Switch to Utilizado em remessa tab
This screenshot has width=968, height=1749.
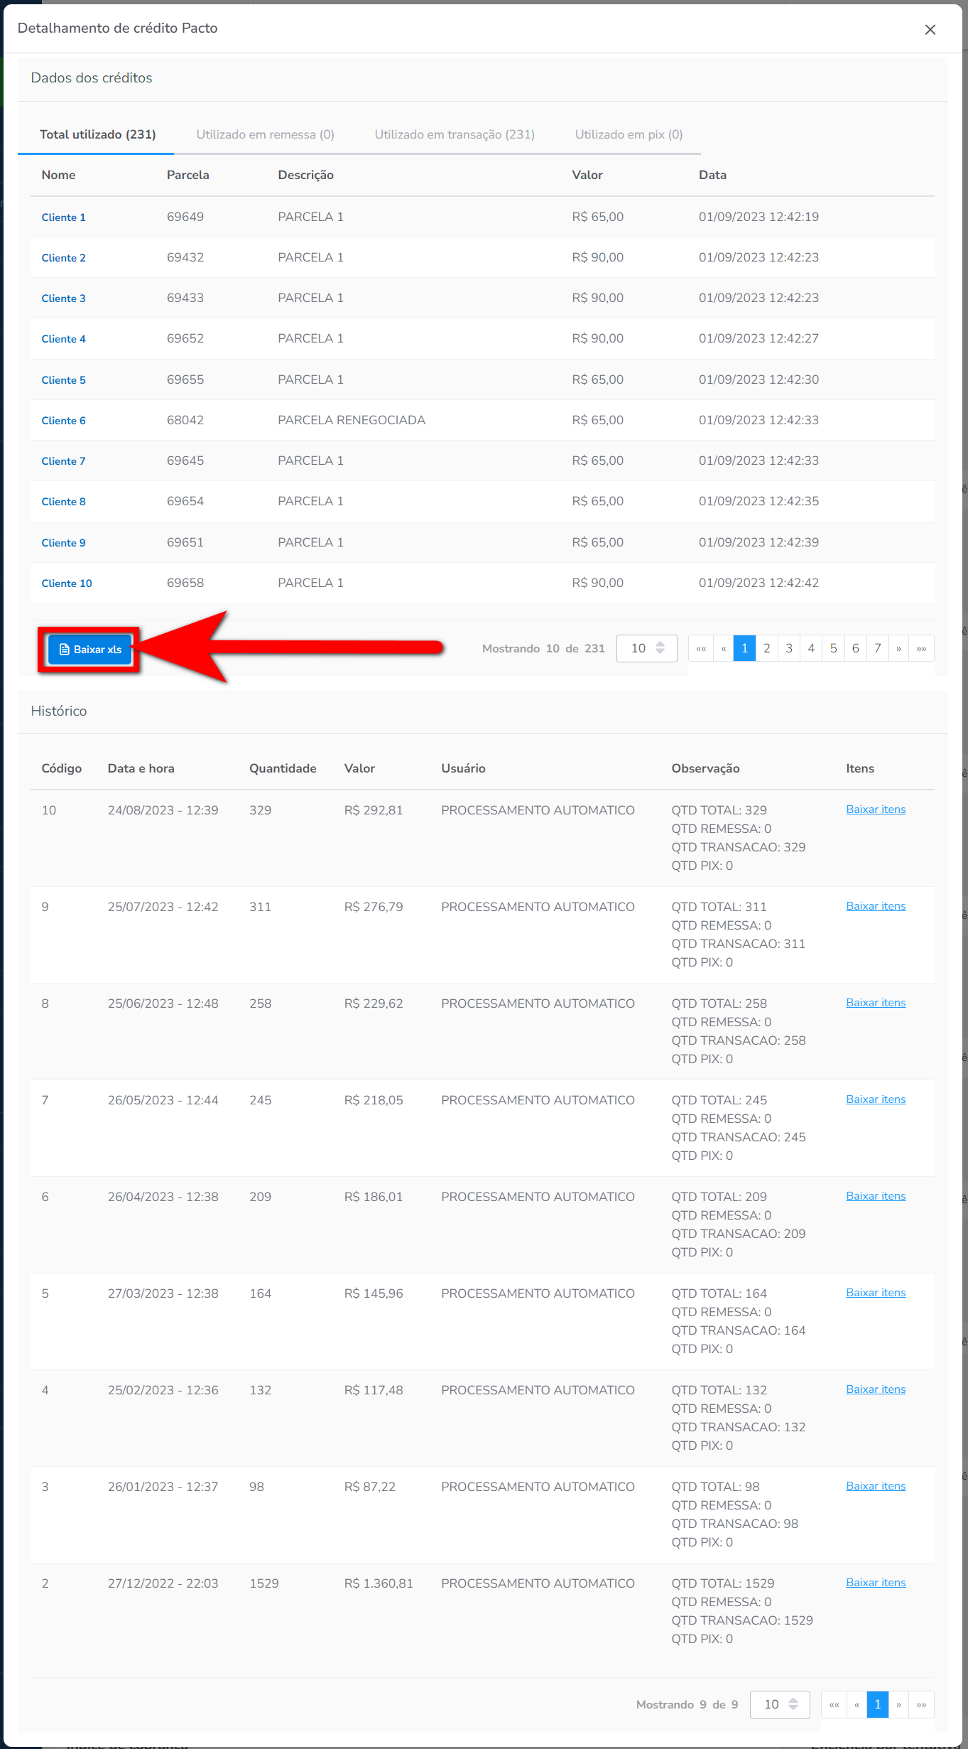(265, 134)
